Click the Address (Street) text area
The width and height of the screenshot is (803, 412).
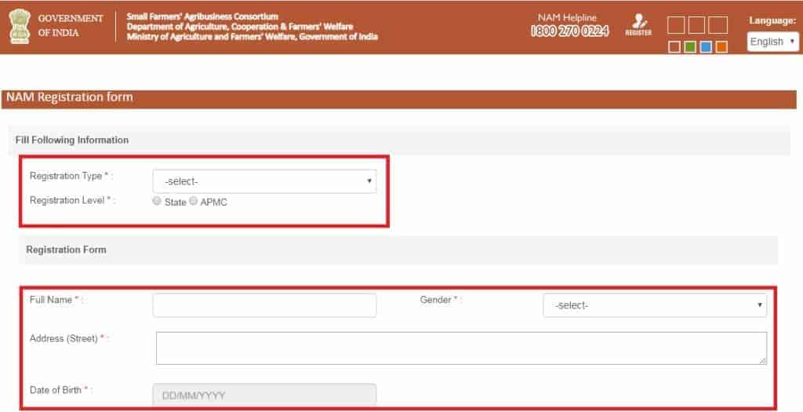click(x=461, y=348)
